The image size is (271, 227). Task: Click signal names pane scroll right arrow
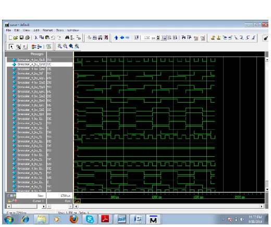pos(44,206)
